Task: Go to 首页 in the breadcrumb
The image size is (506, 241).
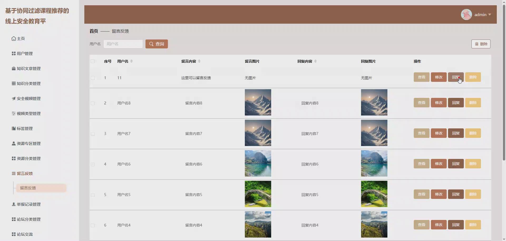Action: point(93,31)
